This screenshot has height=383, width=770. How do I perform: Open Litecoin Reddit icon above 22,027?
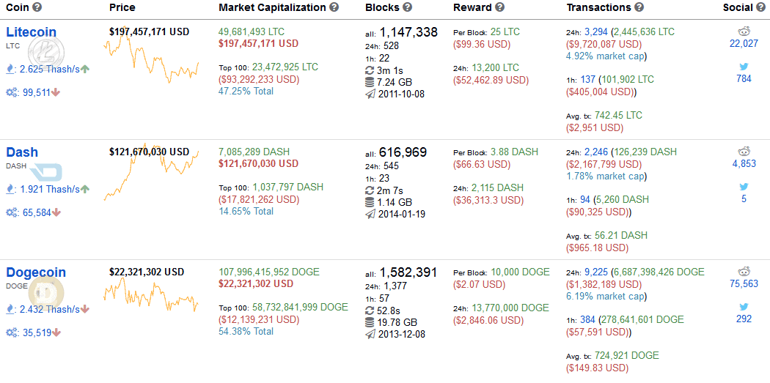(744, 32)
